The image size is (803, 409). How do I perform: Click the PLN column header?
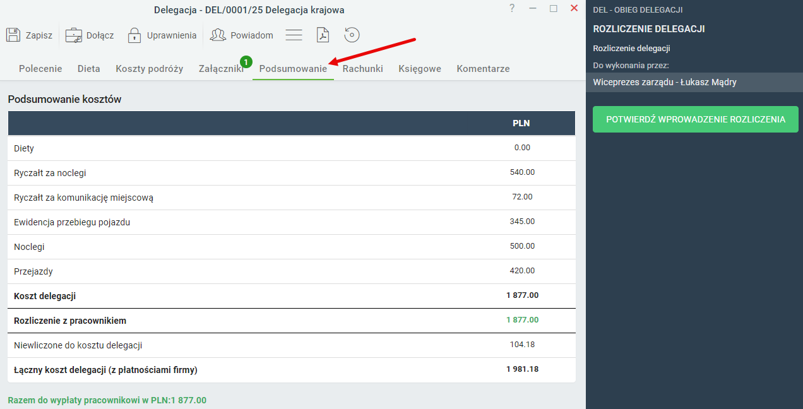coord(521,123)
